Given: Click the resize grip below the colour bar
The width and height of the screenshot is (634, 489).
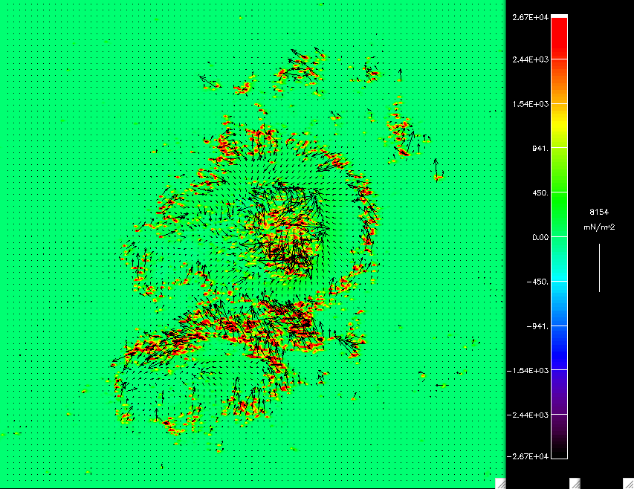Looking at the screenshot, I should click(575, 483).
